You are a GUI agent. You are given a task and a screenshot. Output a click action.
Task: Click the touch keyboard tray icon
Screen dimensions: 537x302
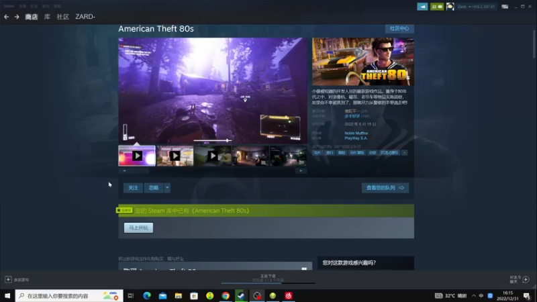coord(438,295)
